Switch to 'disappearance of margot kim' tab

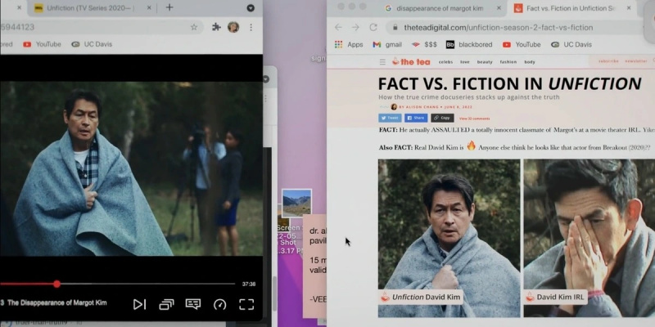pos(440,8)
